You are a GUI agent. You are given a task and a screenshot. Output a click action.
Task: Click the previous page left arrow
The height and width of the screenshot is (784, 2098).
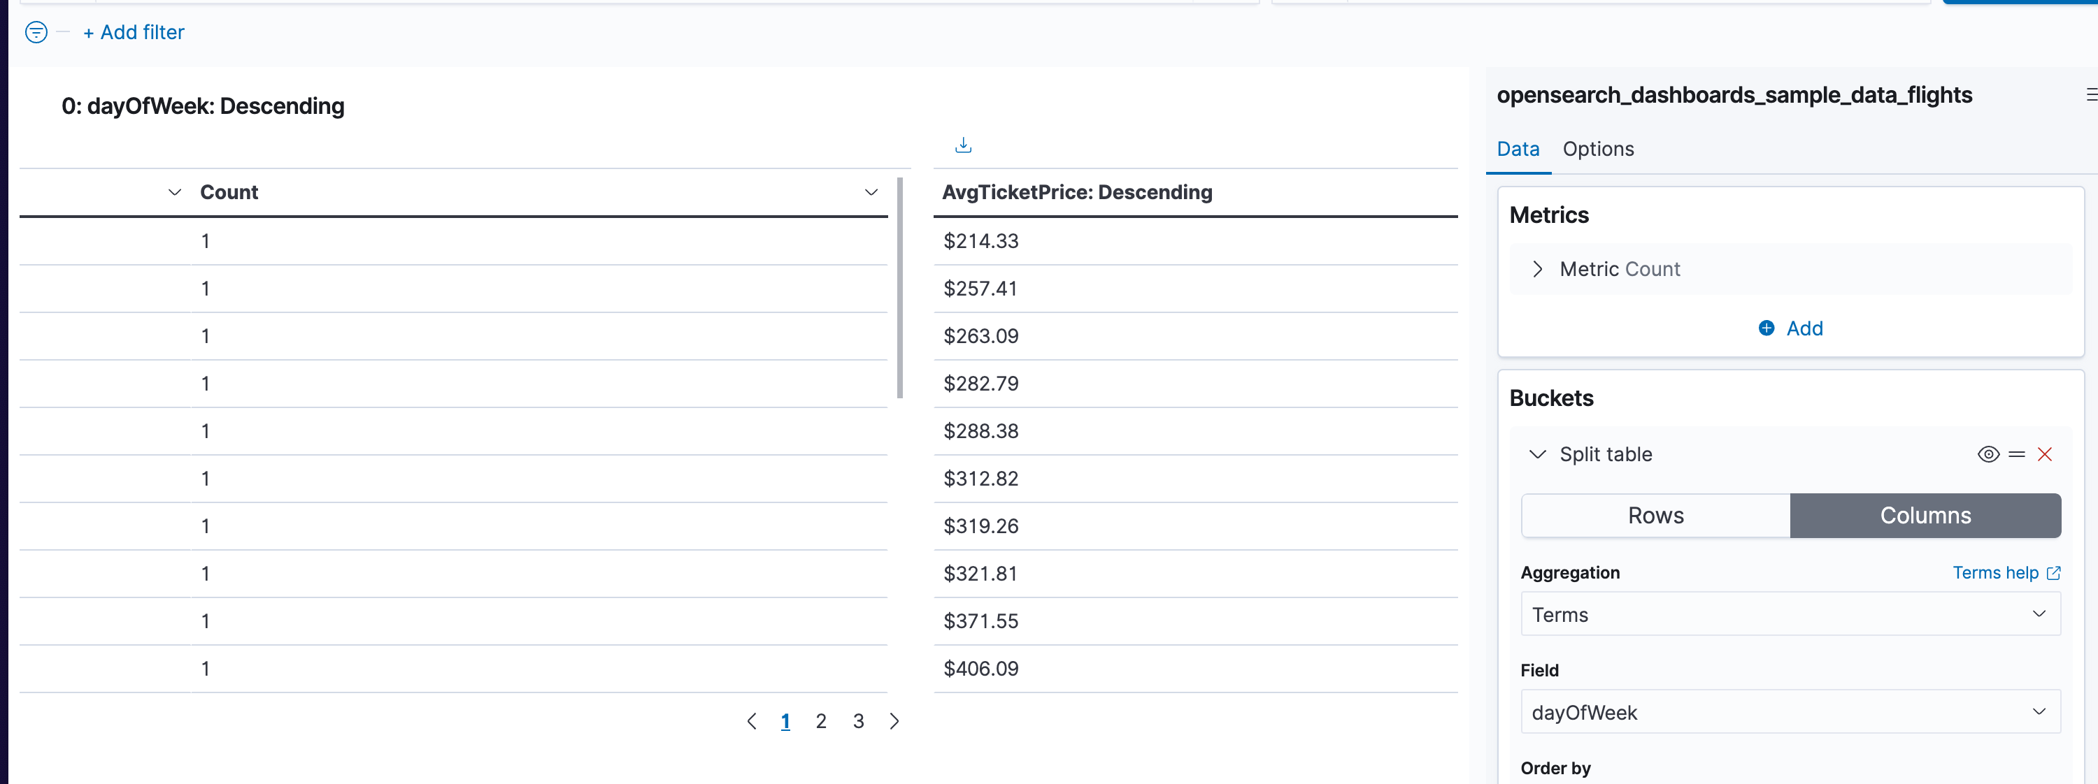coord(752,721)
